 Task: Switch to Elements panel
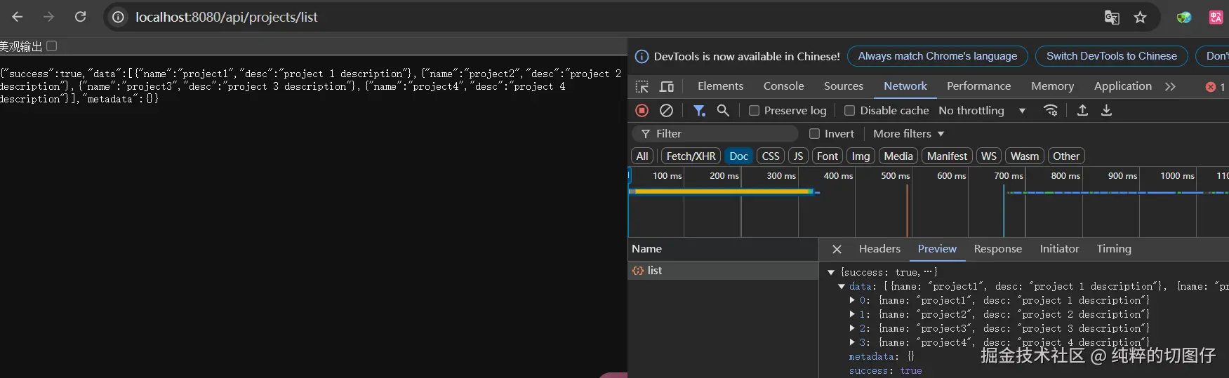(x=720, y=86)
